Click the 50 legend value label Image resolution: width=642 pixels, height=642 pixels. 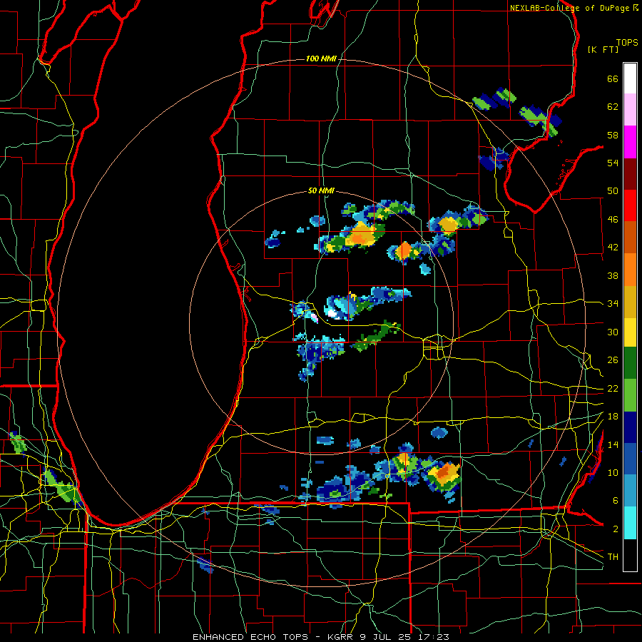tap(613, 191)
